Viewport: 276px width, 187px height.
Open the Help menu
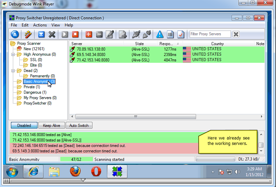click(x=69, y=25)
